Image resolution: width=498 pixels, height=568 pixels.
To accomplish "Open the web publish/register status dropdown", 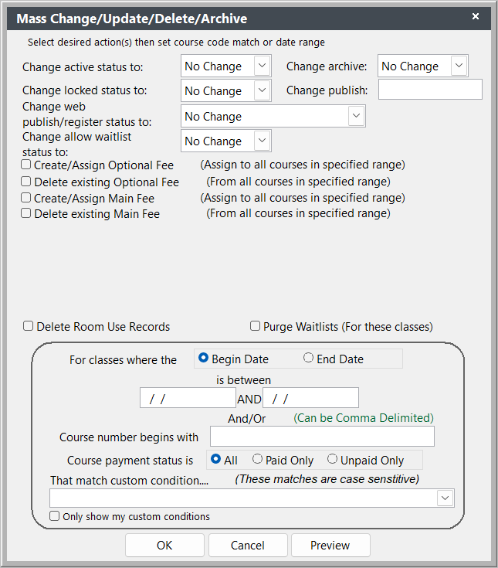I will 357,116.
